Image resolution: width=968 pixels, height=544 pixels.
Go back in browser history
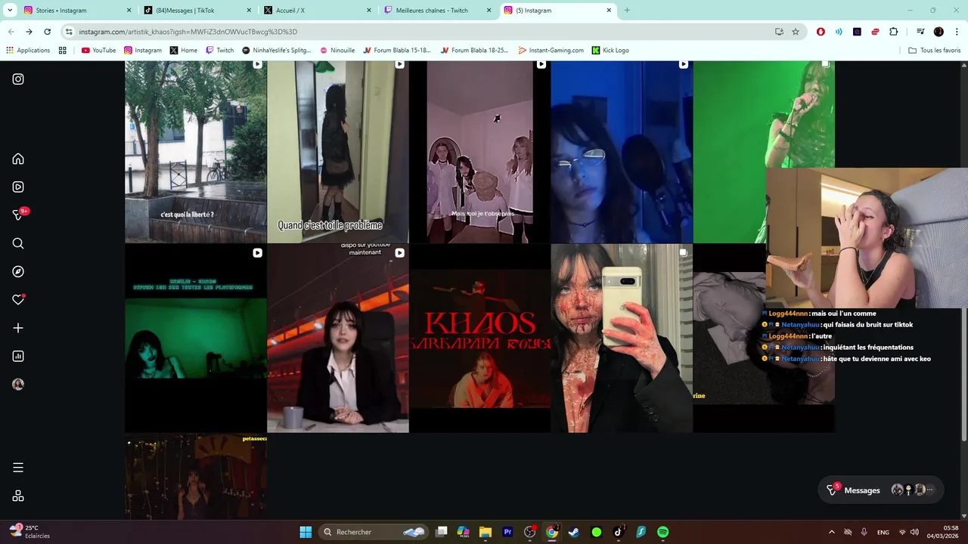coord(11,32)
